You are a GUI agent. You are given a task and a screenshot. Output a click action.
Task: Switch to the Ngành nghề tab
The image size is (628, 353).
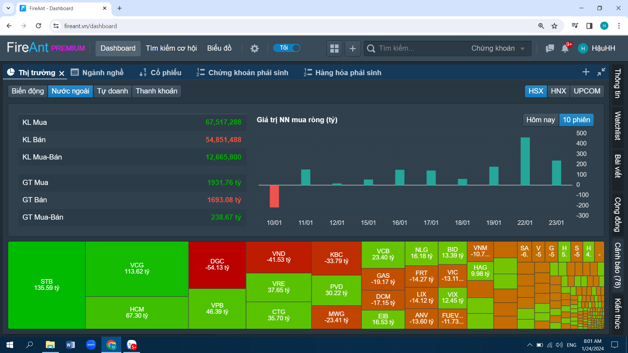click(x=97, y=73)
